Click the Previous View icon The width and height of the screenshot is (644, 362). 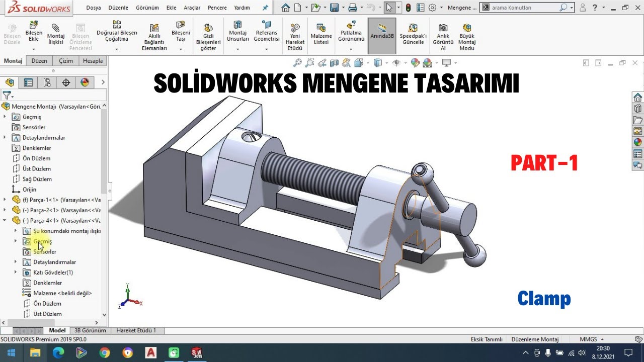[321, 63]
